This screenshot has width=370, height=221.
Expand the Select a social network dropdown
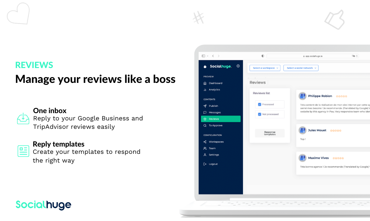[301, 68]
